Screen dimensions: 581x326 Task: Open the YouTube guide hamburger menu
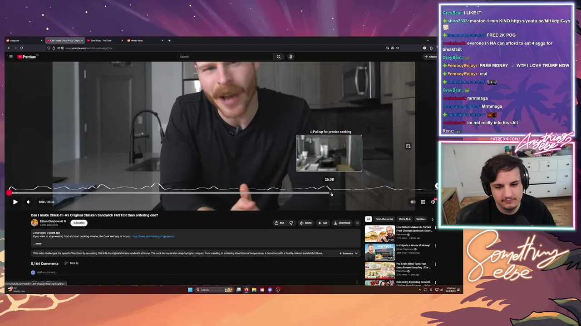tap(11, 57)
